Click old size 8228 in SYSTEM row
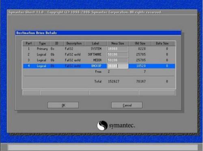The width and height of the screenshot is (203, 151). [x=142, y=49]
